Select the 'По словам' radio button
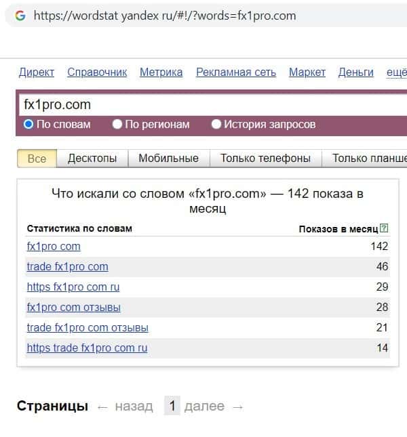 [x=28, y=124]
